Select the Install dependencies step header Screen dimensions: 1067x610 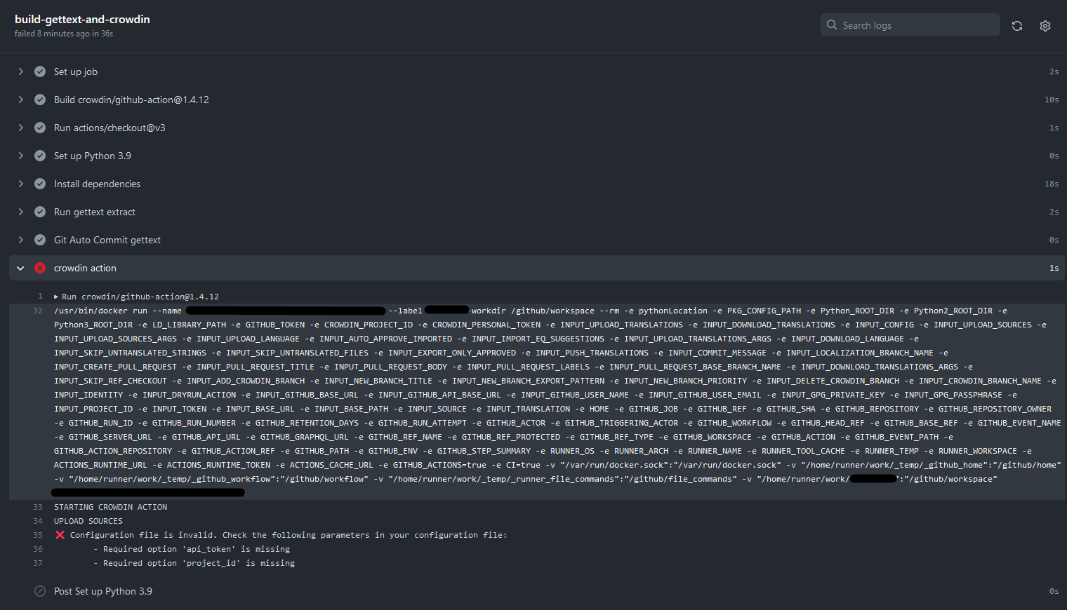97,183
